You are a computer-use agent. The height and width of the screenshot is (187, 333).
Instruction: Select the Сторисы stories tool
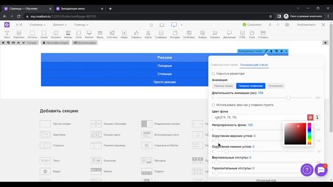[263, 34]
